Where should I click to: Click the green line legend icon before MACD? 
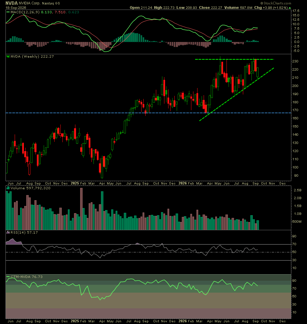tap(8, 12)
